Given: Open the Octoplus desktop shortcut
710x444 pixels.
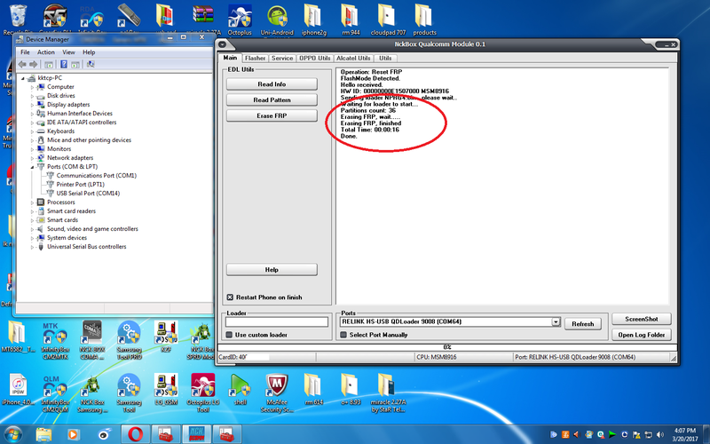Looking at the screenshot, I should pos(237,20).
